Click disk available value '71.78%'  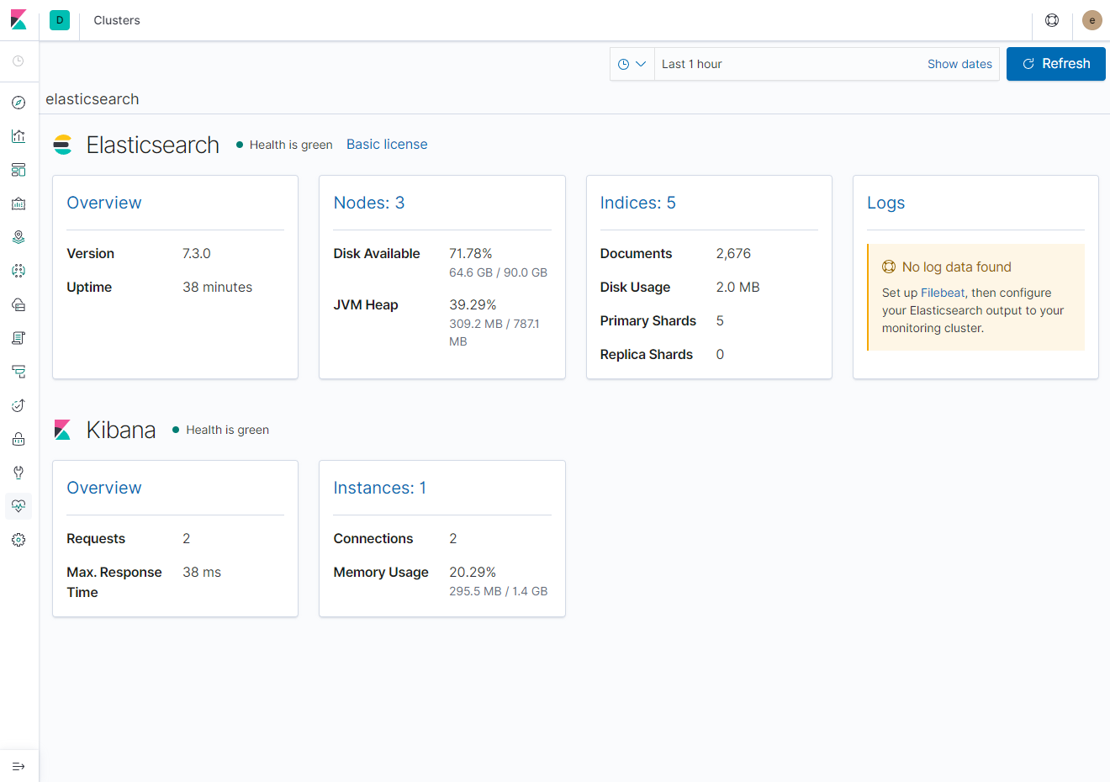click(471, 253)
